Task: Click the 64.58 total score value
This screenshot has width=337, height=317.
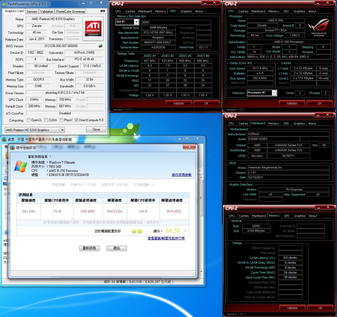Action: click(x=173, y=231)
